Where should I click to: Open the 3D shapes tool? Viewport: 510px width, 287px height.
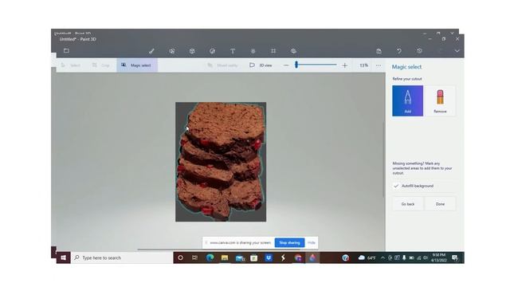(x=192, y=51)
